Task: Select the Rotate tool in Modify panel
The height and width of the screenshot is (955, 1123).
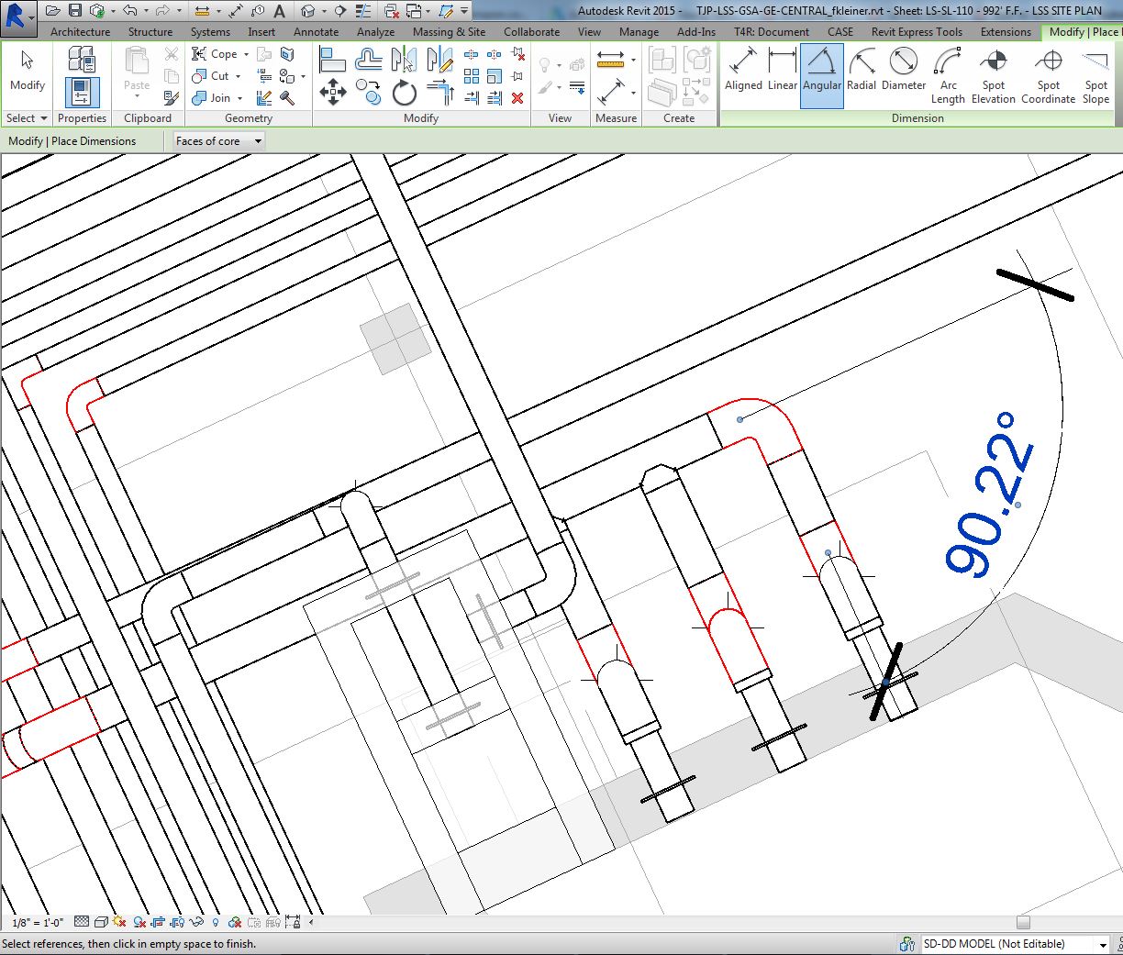Action: click(x=404, y=92)
